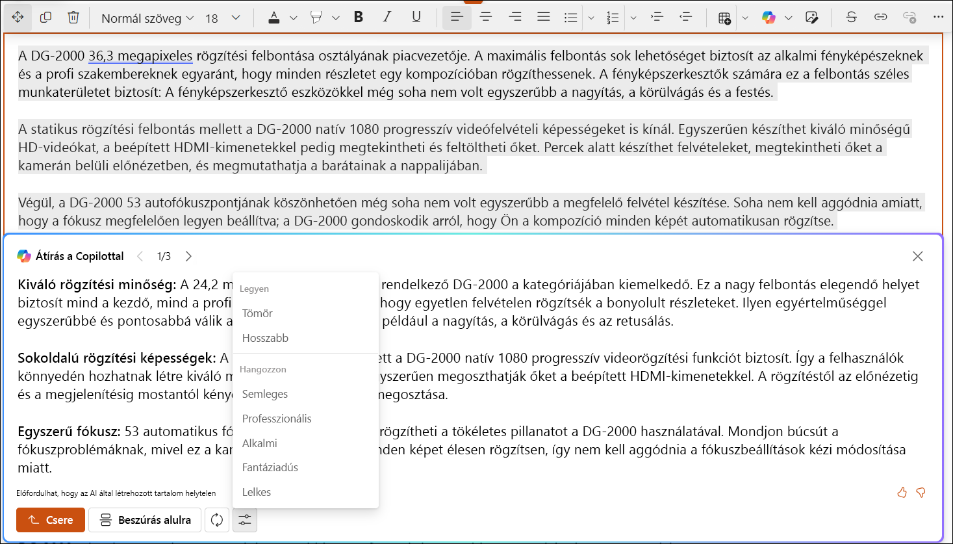Select justify alignment

click(544, 18)
